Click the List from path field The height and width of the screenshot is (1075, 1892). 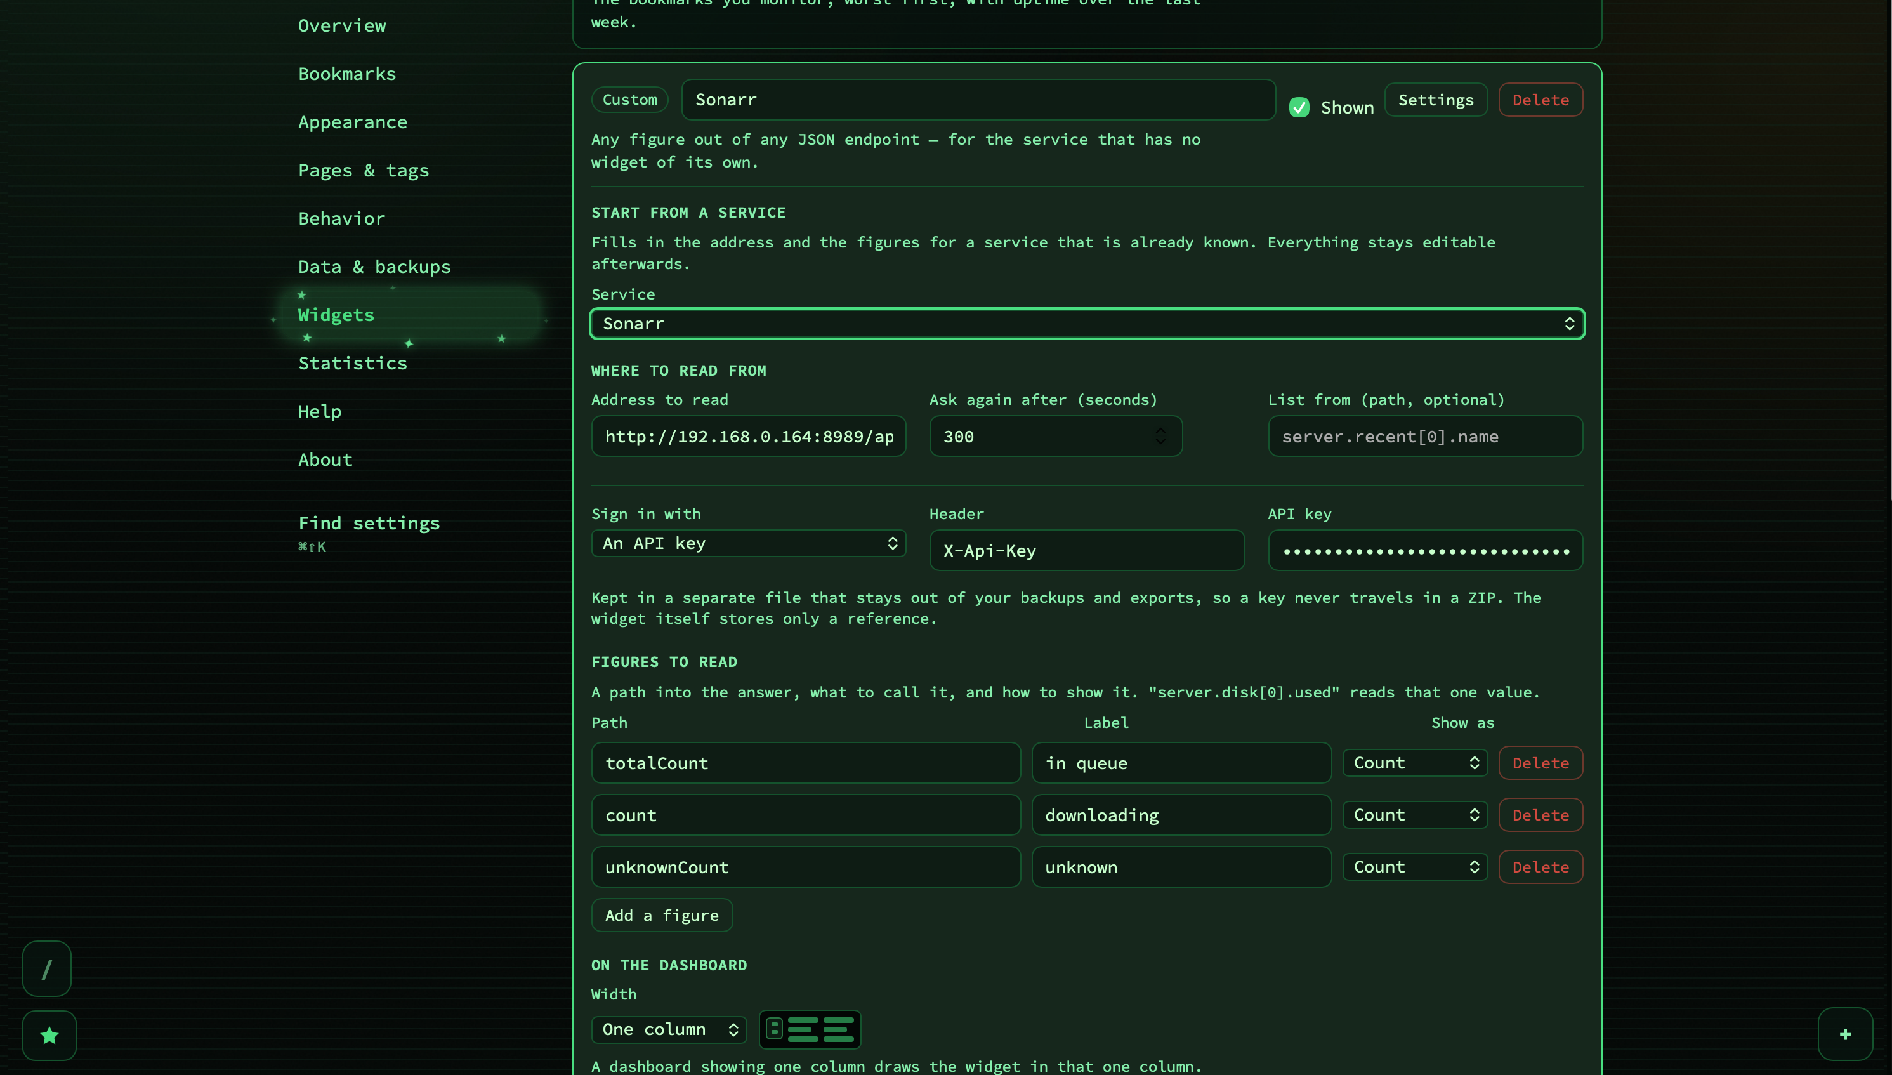point(1425,435)
